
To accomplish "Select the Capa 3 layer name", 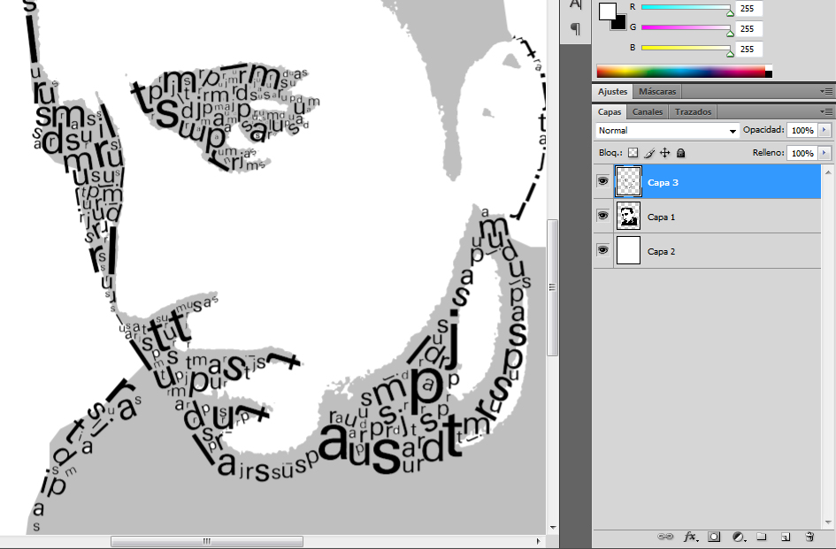I will point(663,182).
